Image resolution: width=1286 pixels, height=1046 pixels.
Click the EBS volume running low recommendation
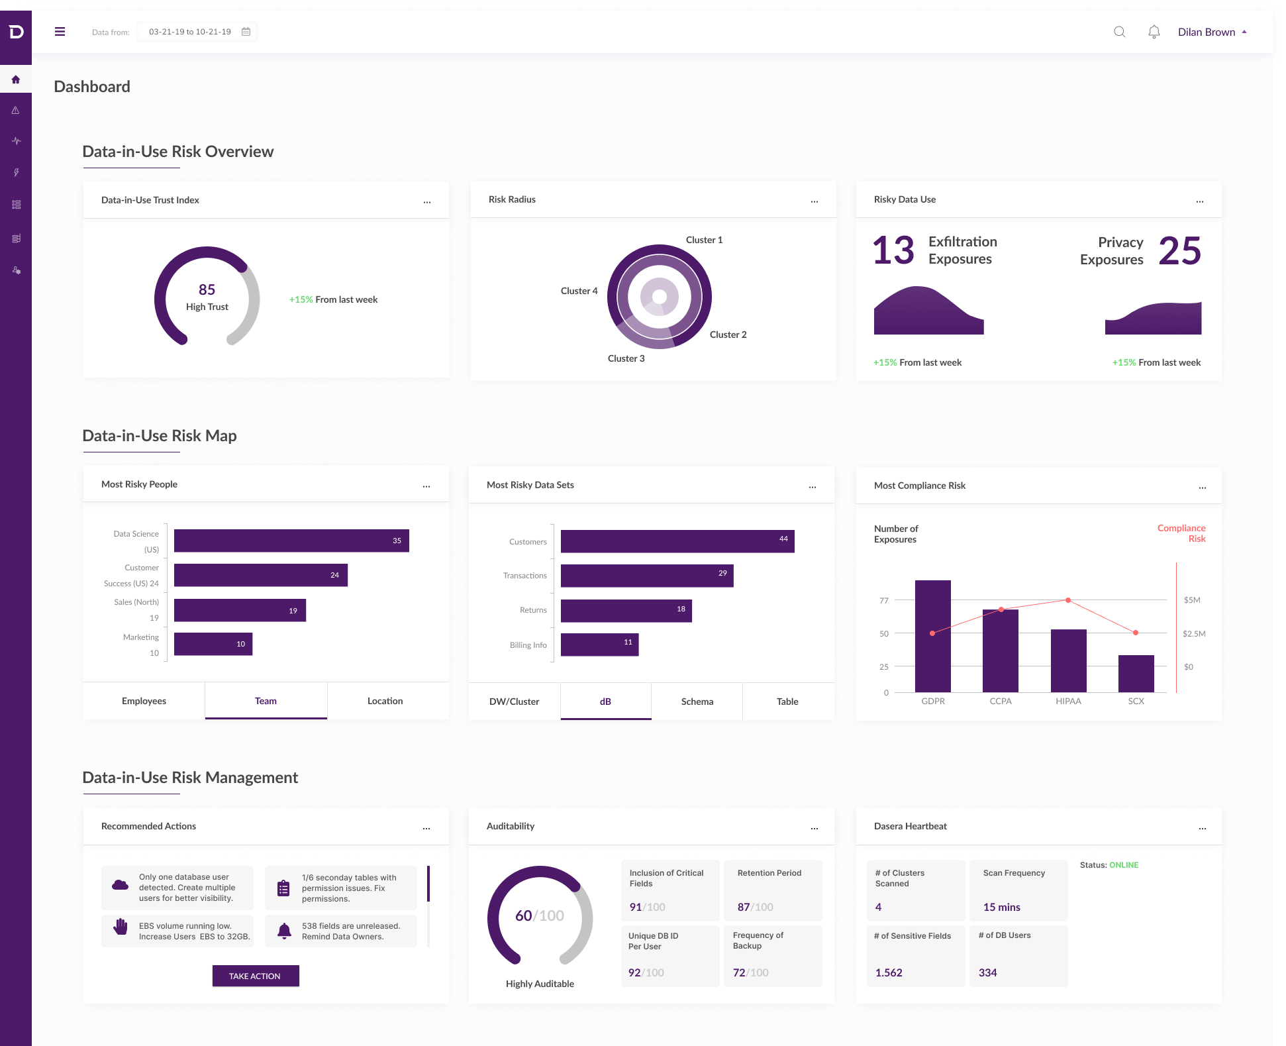(x=178, y=931)
